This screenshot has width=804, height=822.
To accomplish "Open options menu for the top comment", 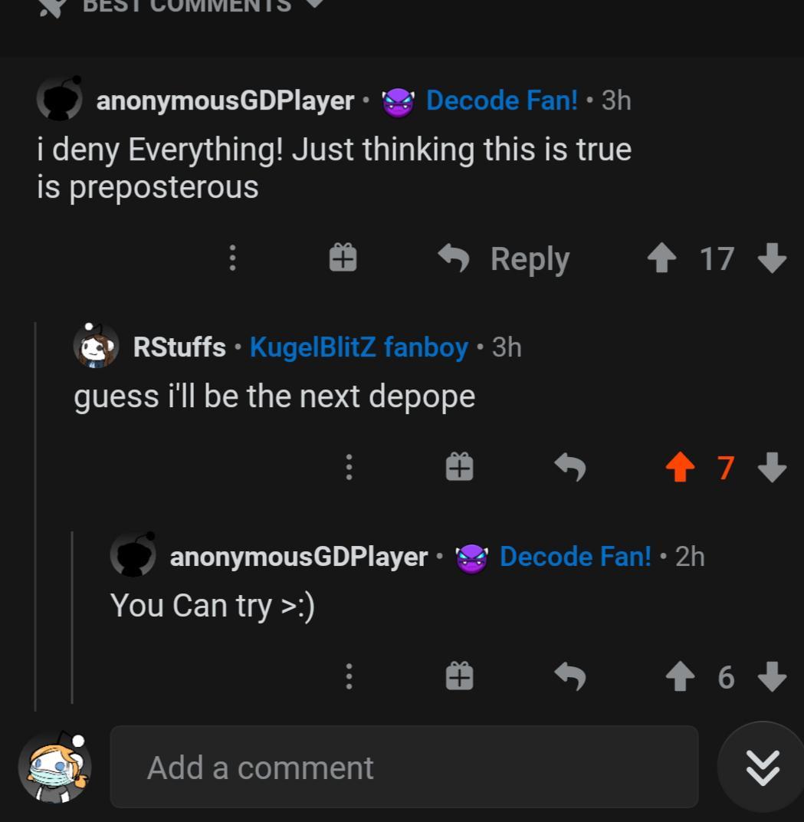I will [232, 258].
